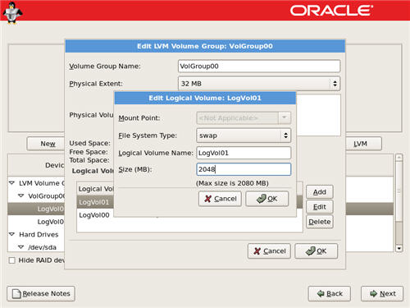Open Release Notes
Image resolution: width=410 pixels, height=308 pixels.
point(41,294)
